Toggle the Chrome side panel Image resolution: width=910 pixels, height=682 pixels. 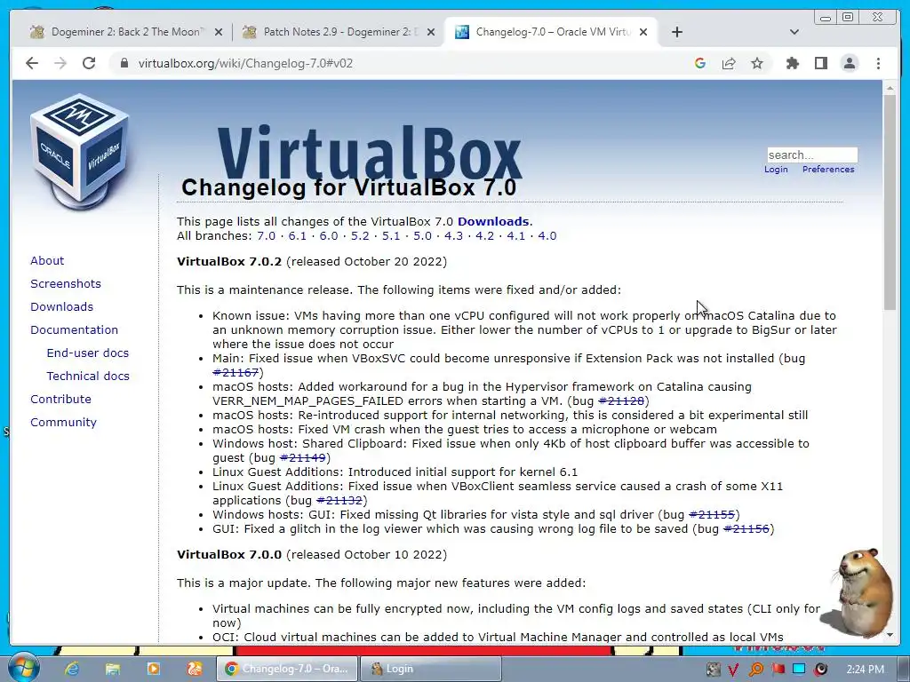[x=820, y=63]
